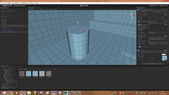Click the Pause button
This screenshot has width=169, height=95.
[x=84, y=6]
